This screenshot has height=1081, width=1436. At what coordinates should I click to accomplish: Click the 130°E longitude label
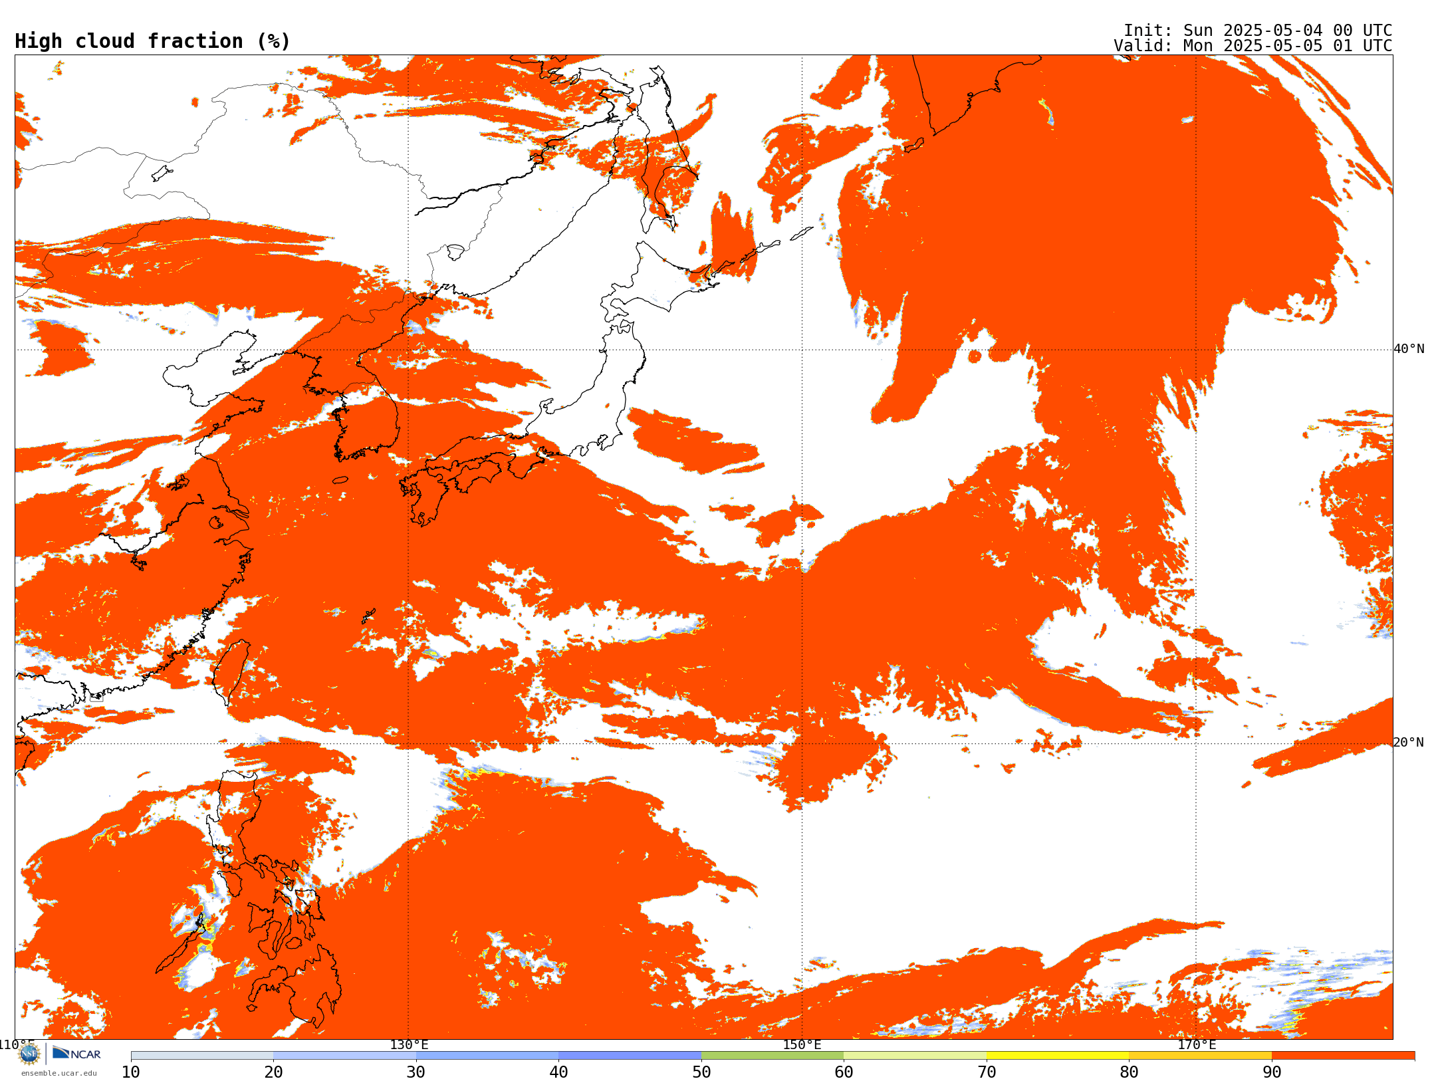point(409,1045)
